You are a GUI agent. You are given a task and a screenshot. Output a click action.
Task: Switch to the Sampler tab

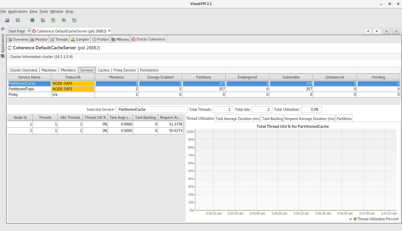[80, 39]
